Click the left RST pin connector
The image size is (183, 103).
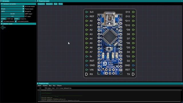(x=87, y=61)
